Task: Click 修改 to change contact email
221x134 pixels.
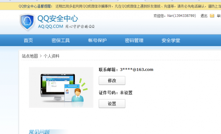Action: coord(112,80)
